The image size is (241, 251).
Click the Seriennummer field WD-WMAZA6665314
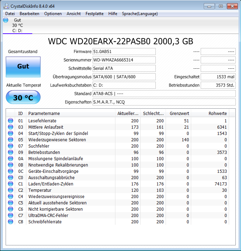tap(124, 60)
